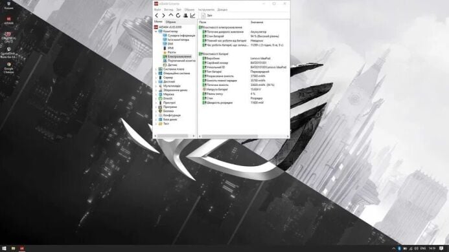Screen dimensions: 449x252
Task: Click the Конфігурація tree item icon
Action: 161,115
